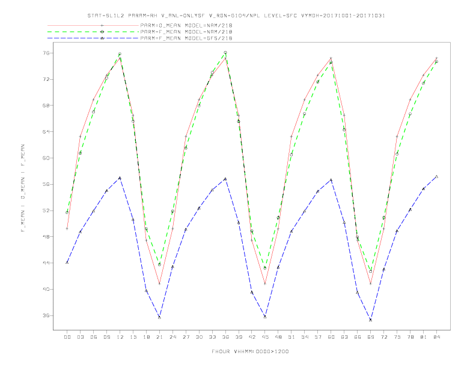Click green NAM circle data point at hour 00
This screenshot has width=476, height=367.
67,212
